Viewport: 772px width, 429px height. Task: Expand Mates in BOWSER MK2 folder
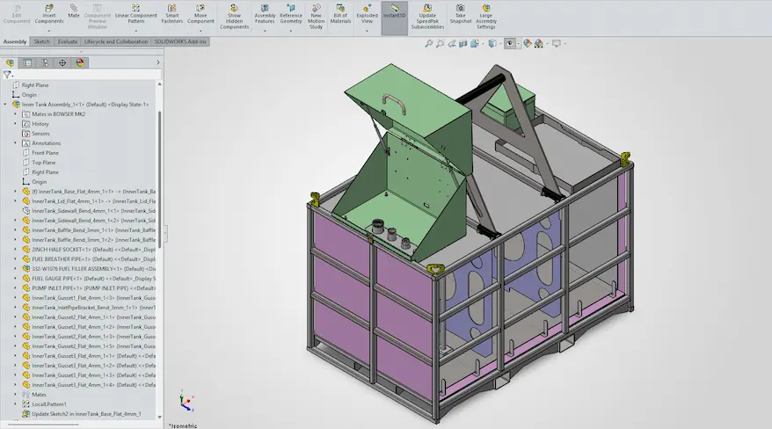click(15, 114)
